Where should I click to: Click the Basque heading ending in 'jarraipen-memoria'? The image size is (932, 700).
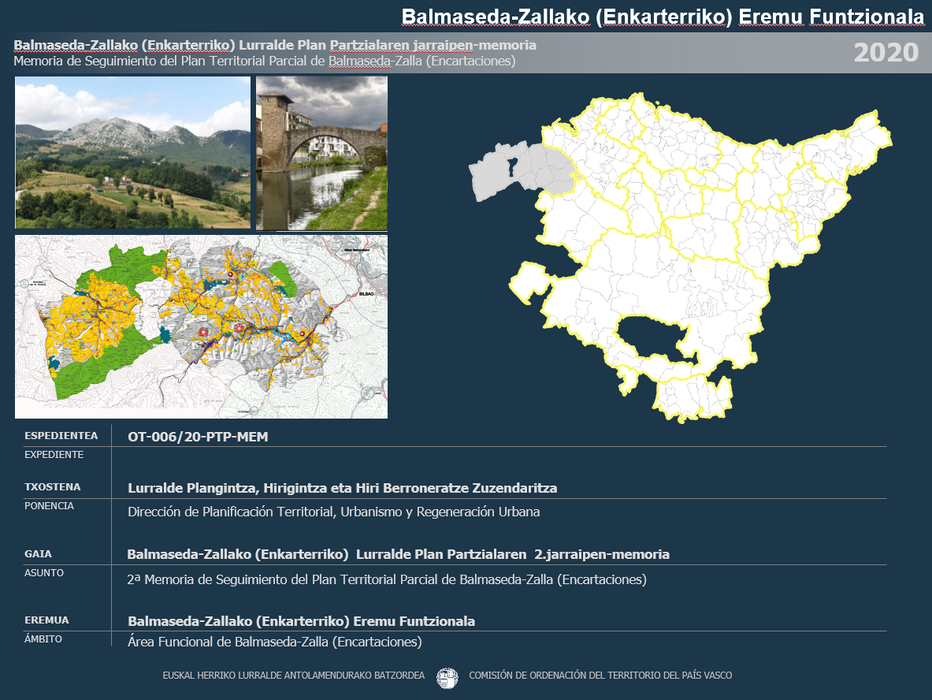275,45
